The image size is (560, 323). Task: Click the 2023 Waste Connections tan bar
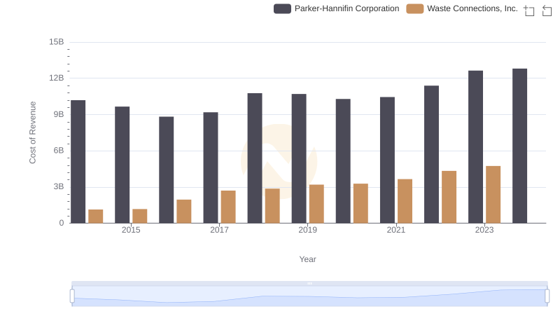pyautogui.click(x=493, y=195)
